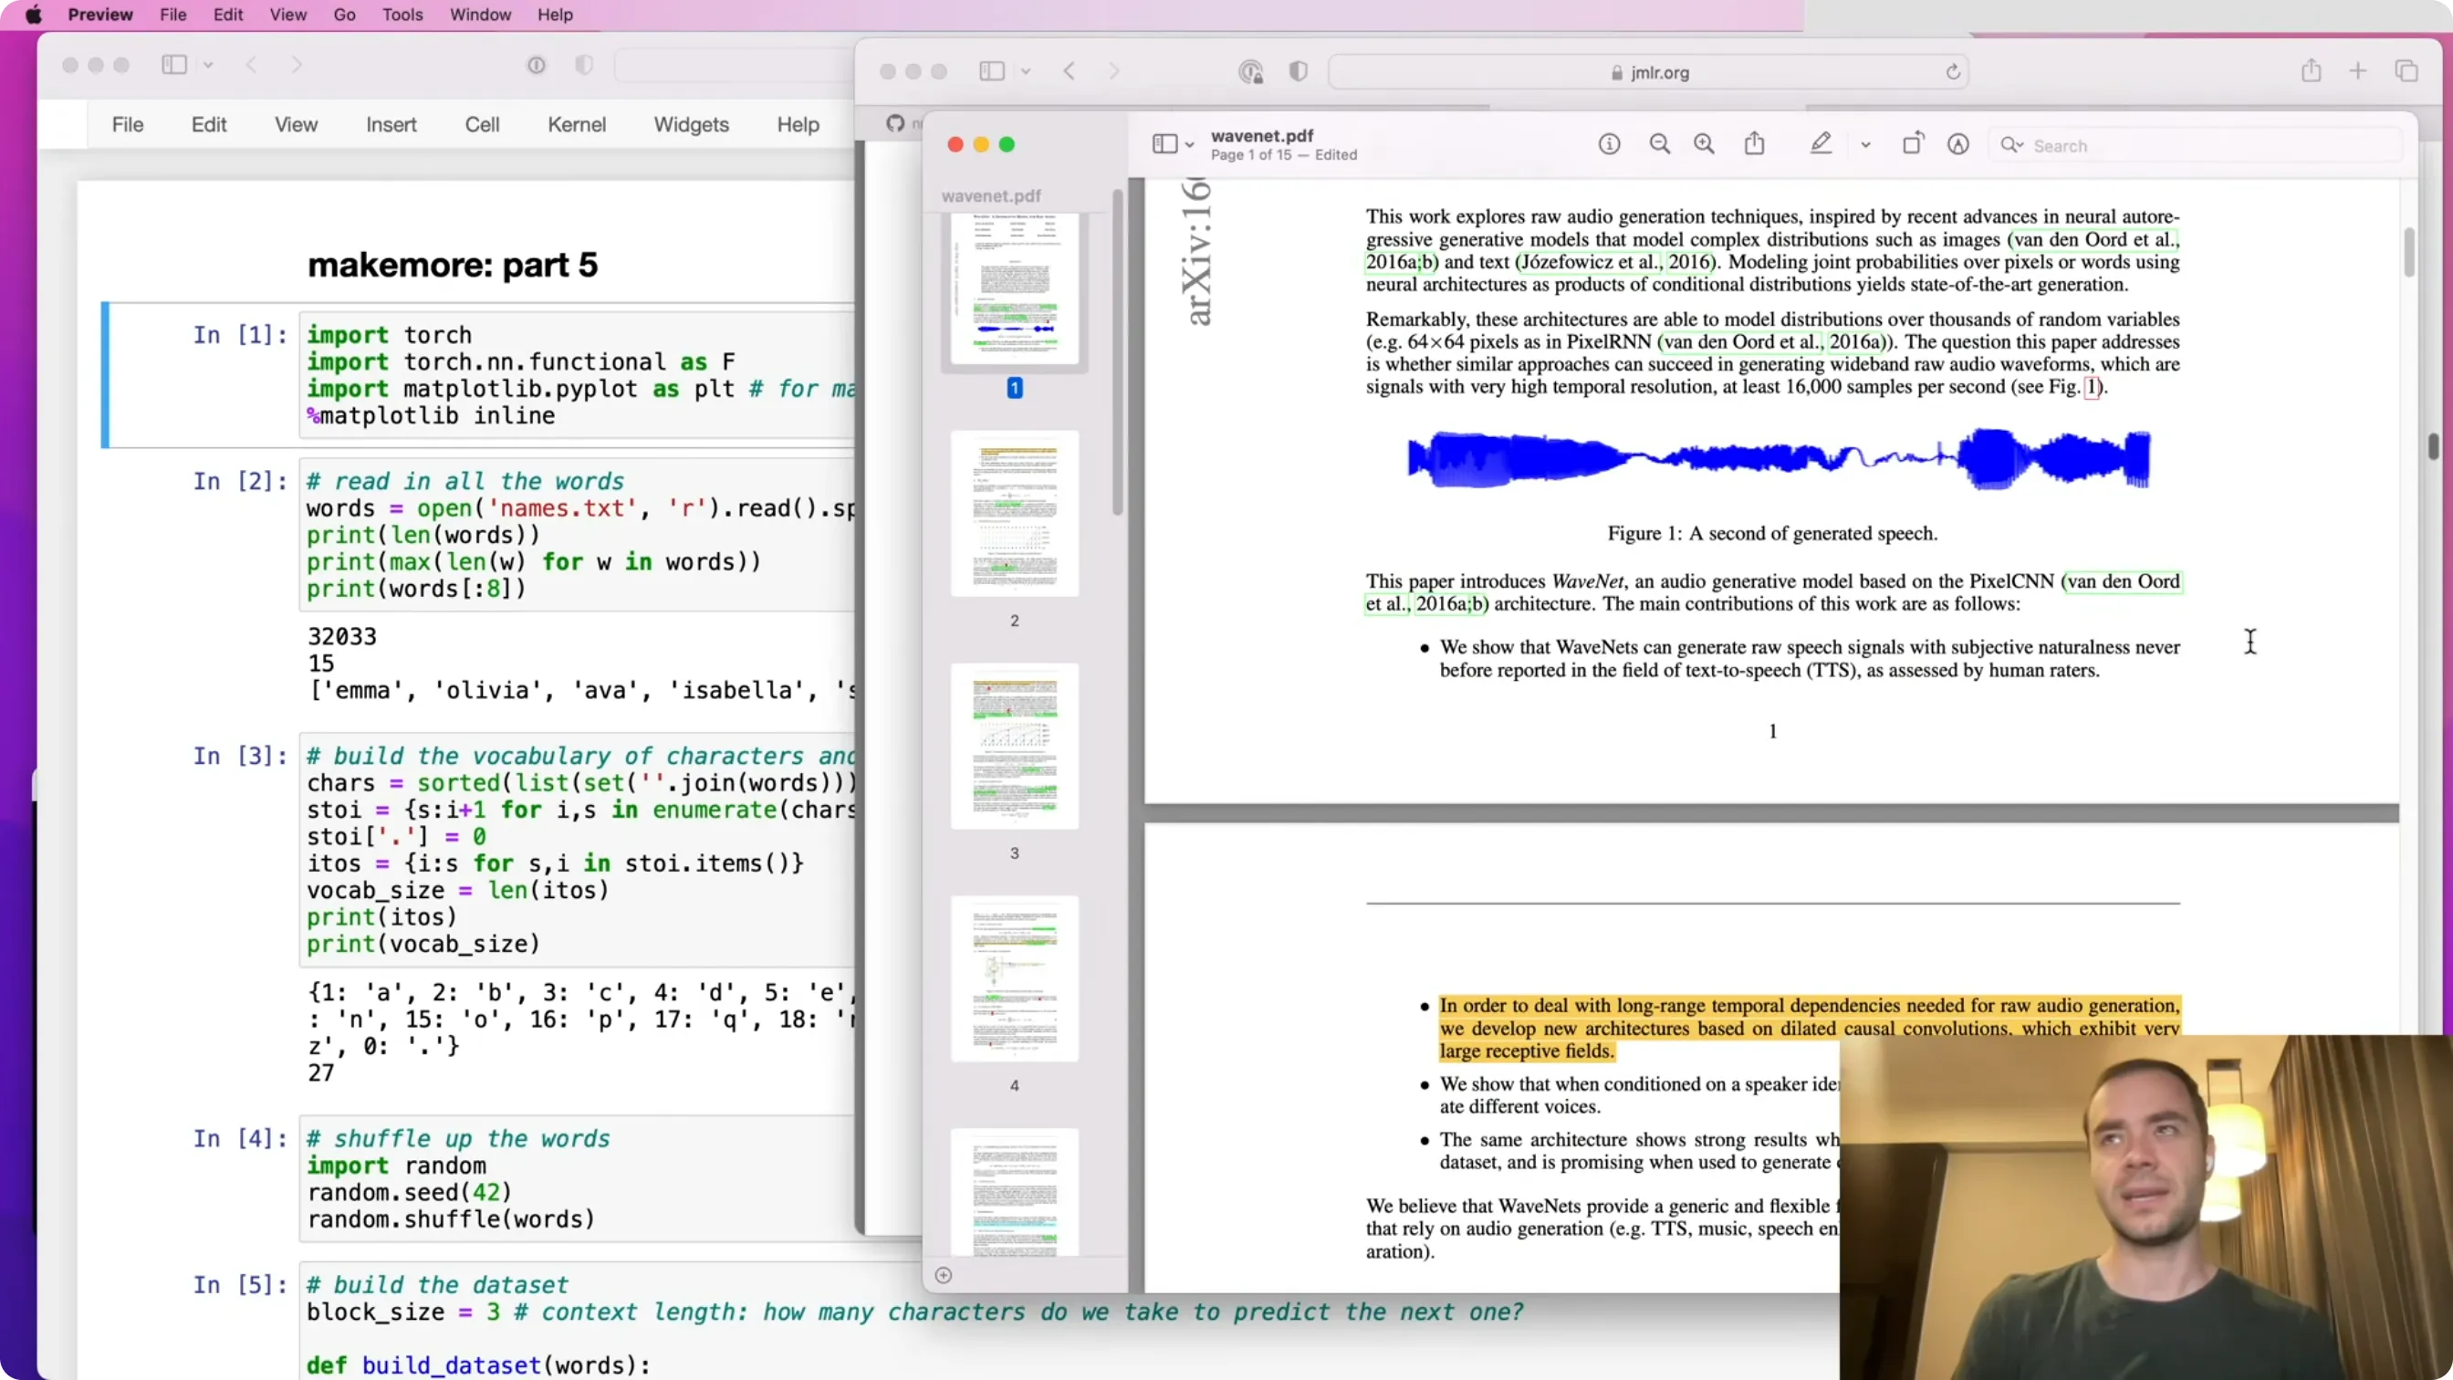Toggle the Safari sidebar in the jmlr.org window
Image resolution: width=2453 pixels, height=1380 pixels.
(x=992, y=71)
